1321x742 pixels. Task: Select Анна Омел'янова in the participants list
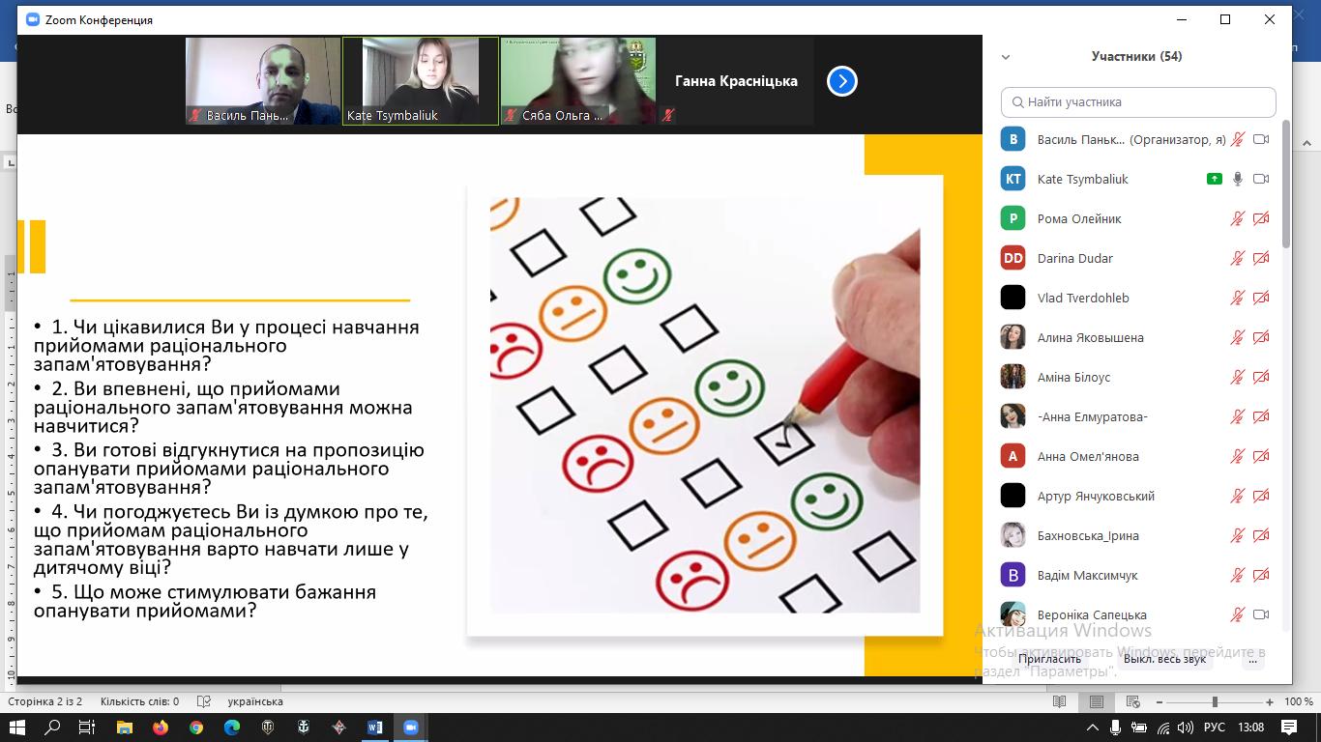tap(1088, 456)
